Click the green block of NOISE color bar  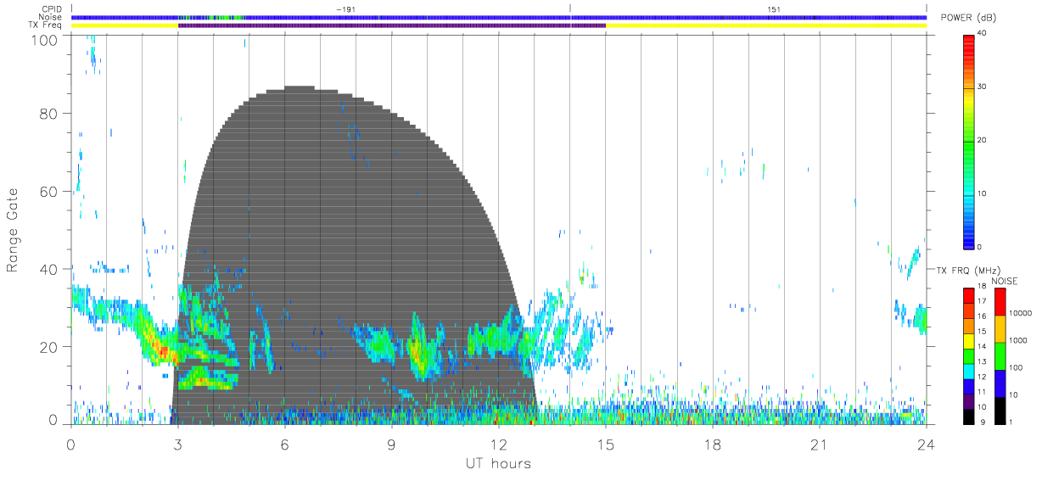click(x=1000, y=355)
